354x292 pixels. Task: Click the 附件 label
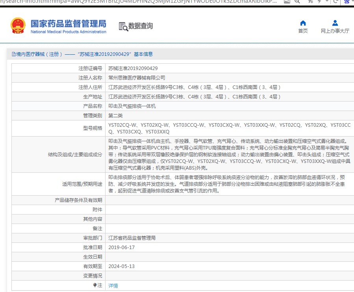point(97,210)
